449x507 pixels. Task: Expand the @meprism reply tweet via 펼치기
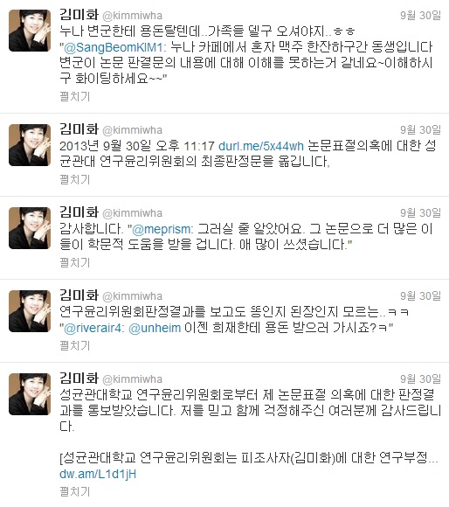point(75,262)
